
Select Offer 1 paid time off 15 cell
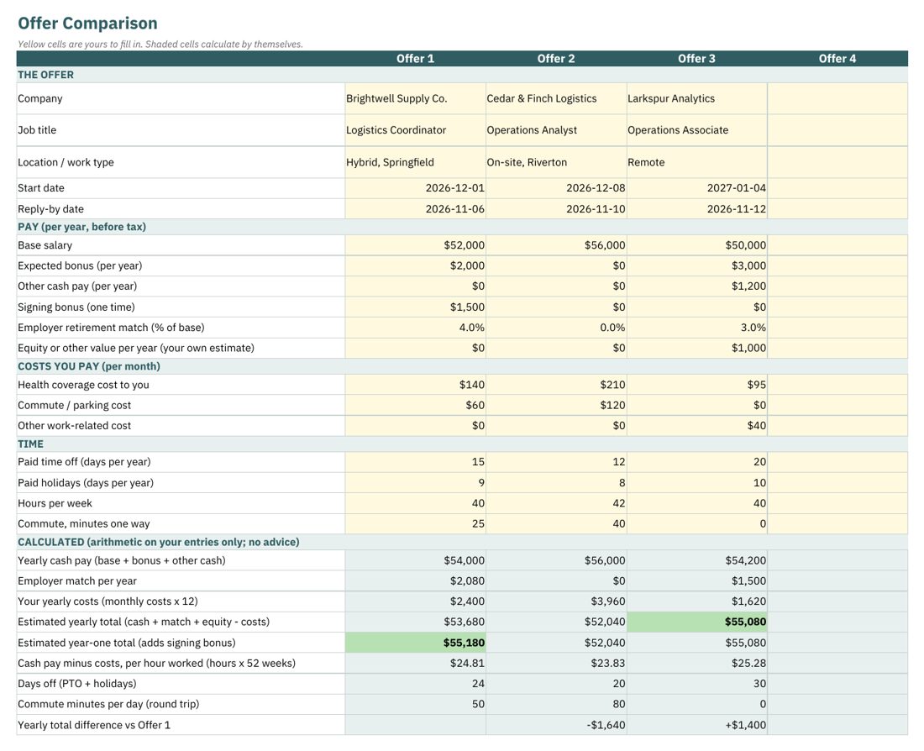pos(416,461)
